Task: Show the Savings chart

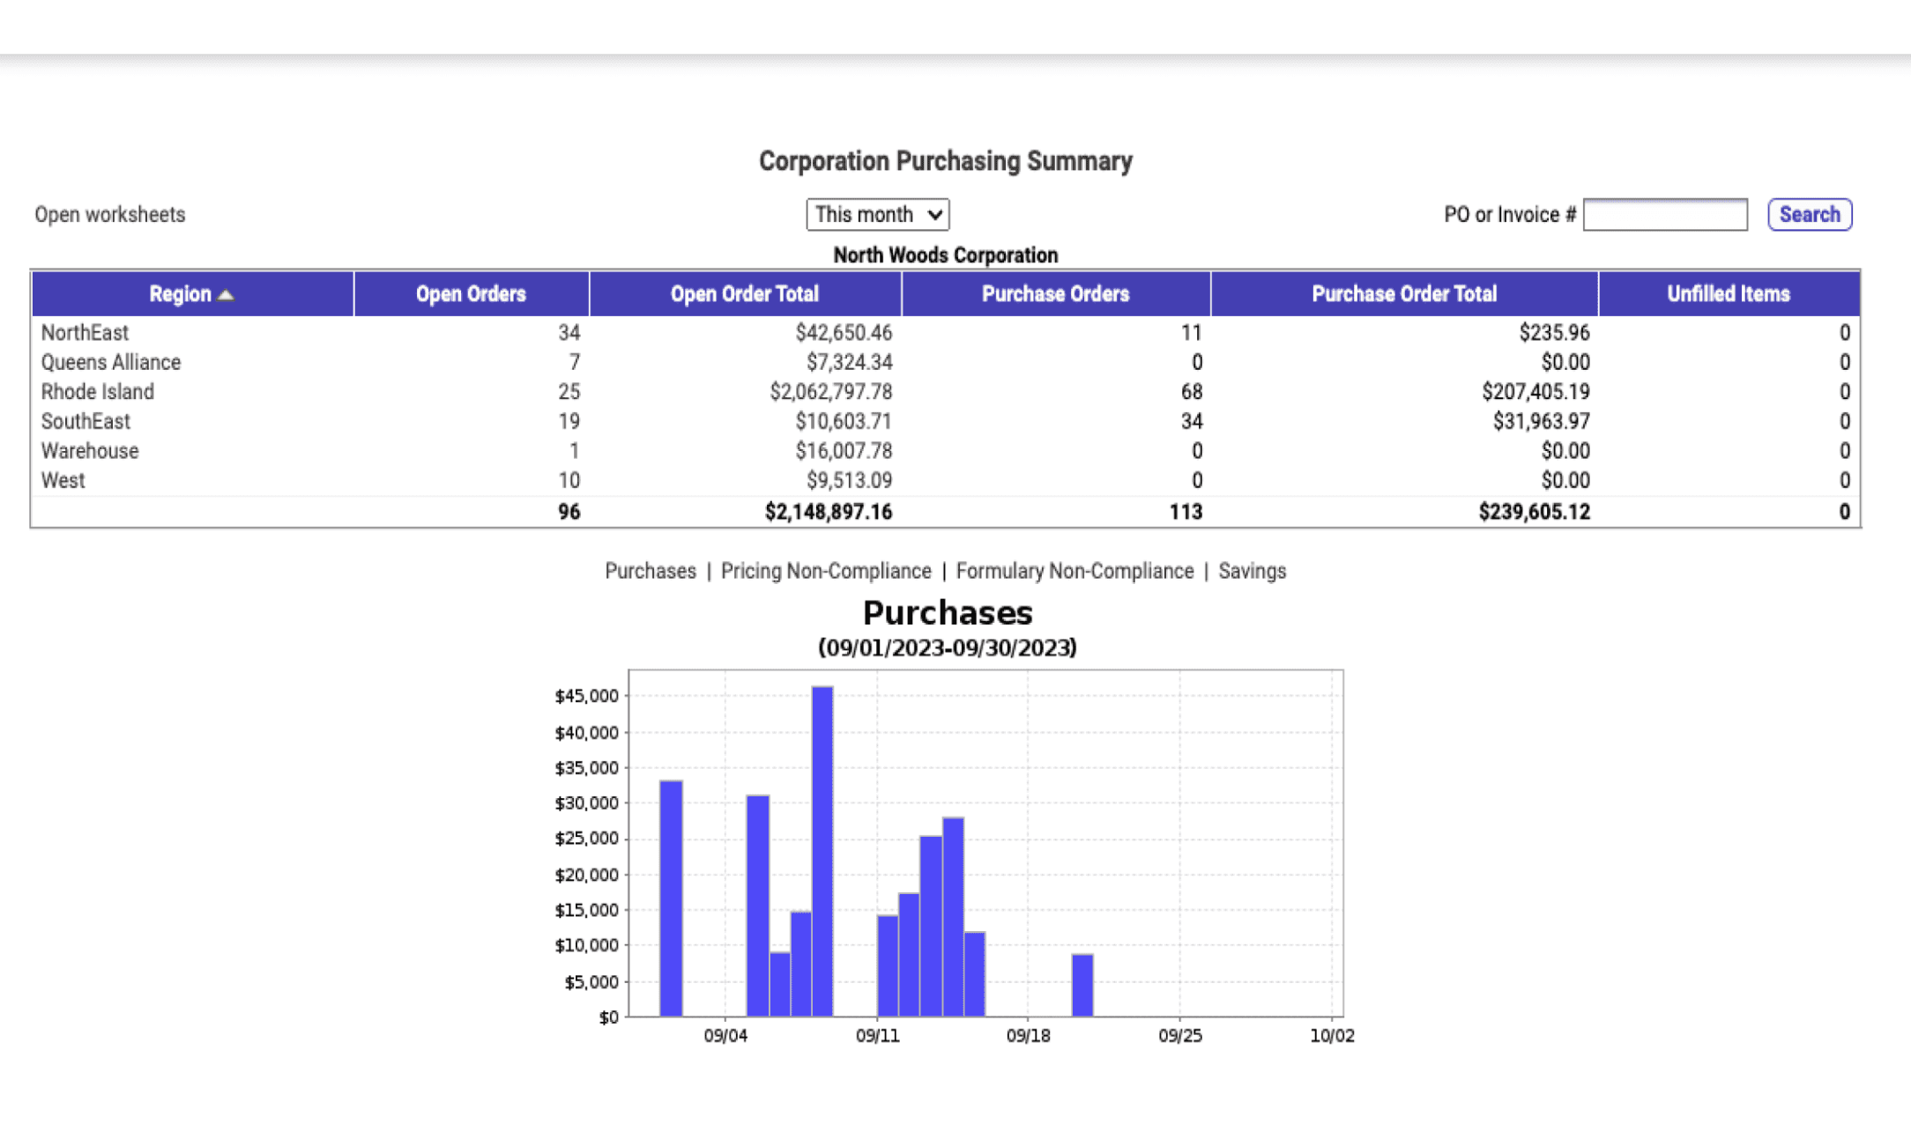Action: (1252, 571)
